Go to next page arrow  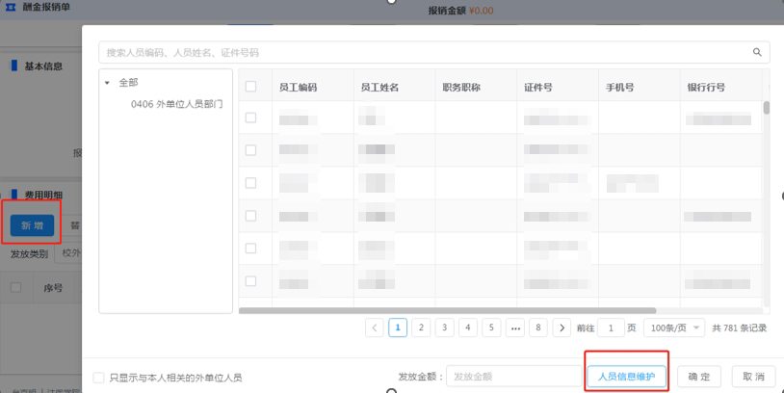click(x=562, y=327)
